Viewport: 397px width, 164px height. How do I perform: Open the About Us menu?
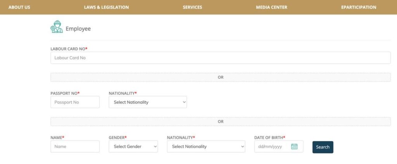coord(19,7)
